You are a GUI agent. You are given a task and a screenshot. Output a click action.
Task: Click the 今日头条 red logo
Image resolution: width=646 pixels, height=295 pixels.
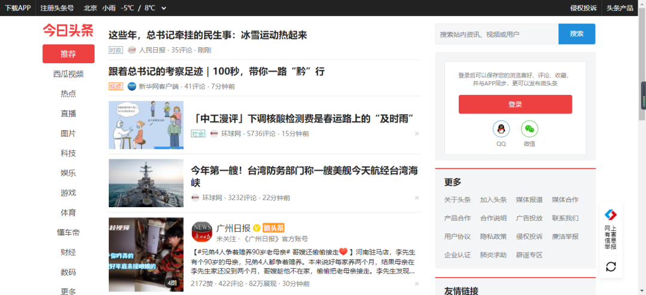[68, 30]
